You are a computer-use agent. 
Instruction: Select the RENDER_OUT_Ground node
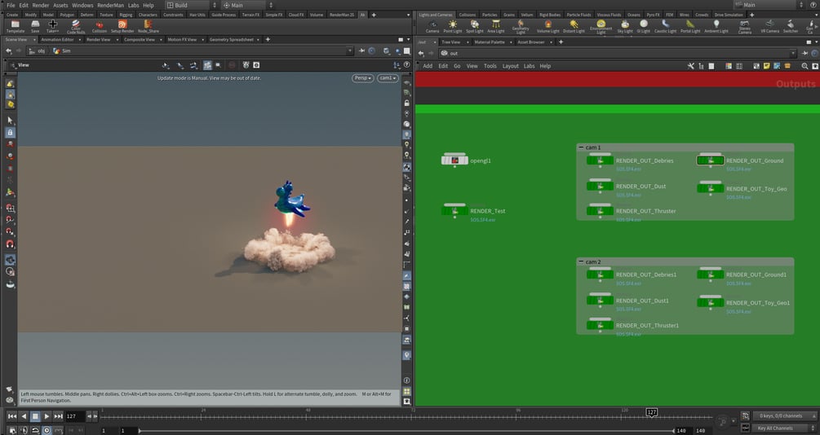[710, 160]
